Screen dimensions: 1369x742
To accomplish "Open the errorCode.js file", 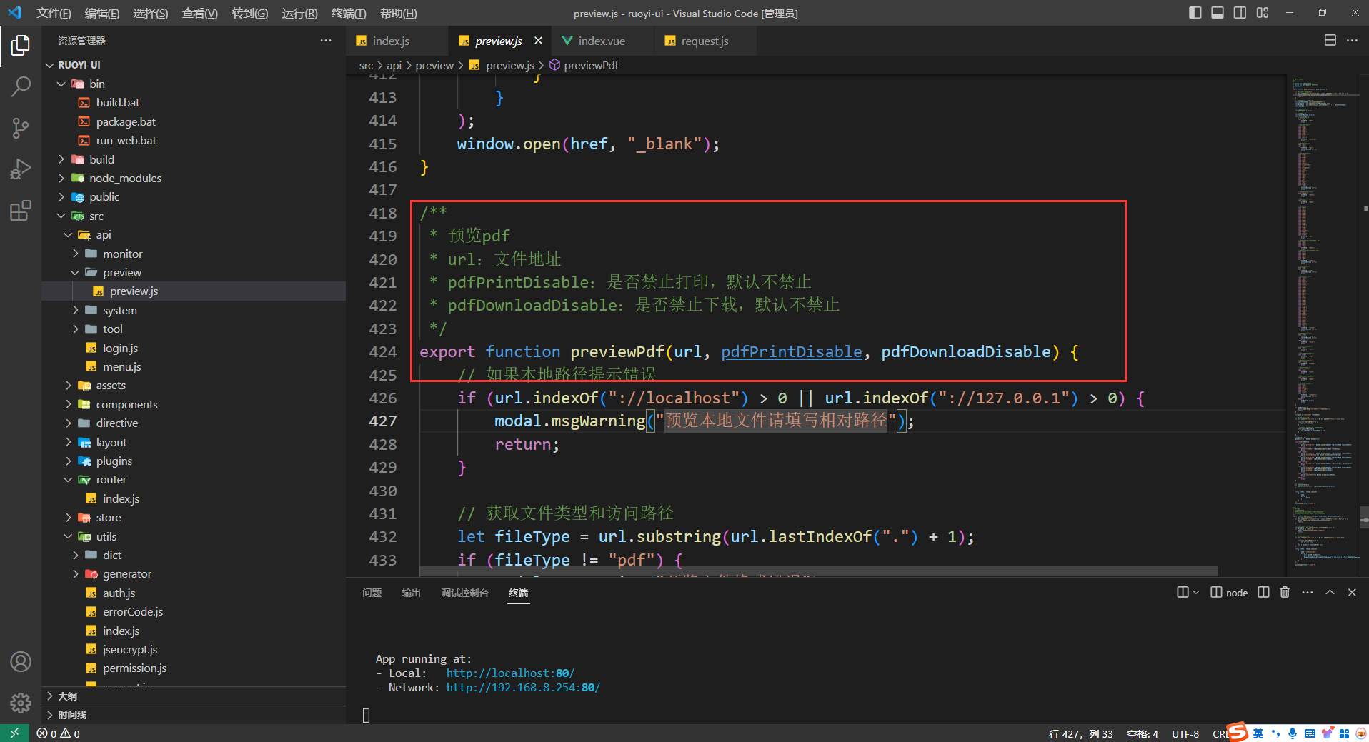I will pyautogui.click(x=194, y=611).
